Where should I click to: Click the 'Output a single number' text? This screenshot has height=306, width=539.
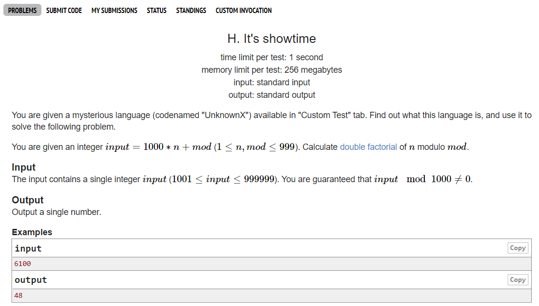56,212
